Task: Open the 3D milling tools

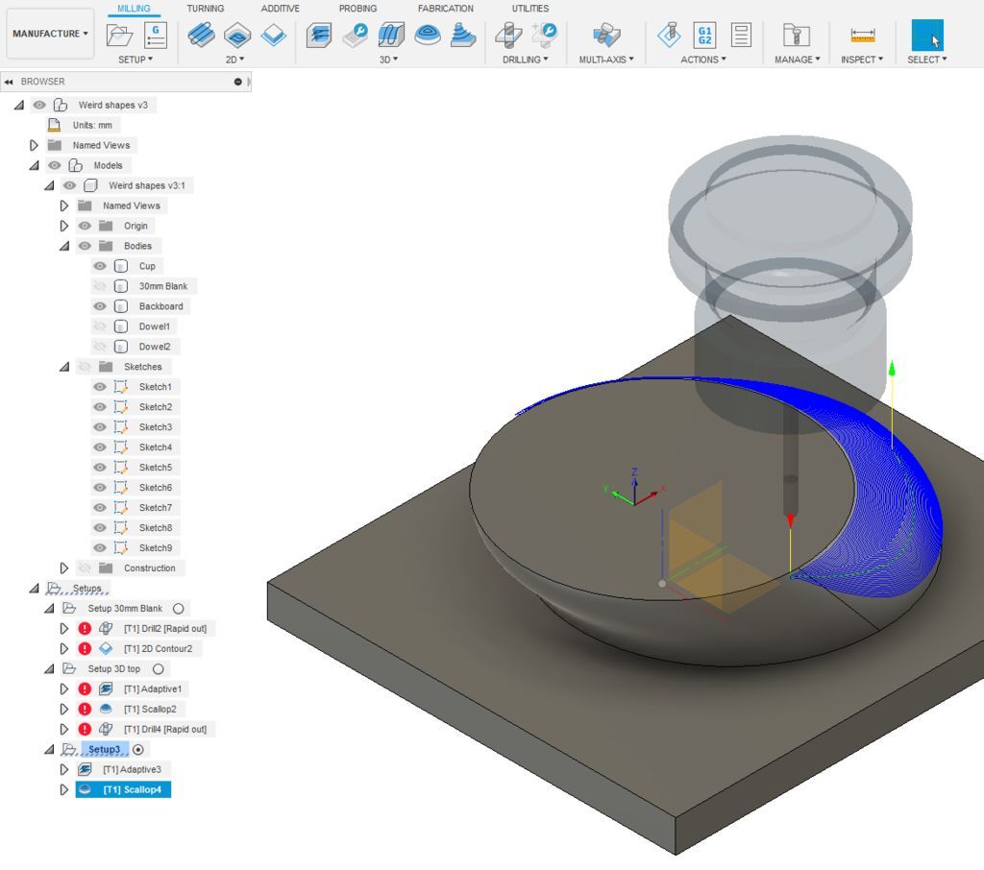Action: point(388,59)
